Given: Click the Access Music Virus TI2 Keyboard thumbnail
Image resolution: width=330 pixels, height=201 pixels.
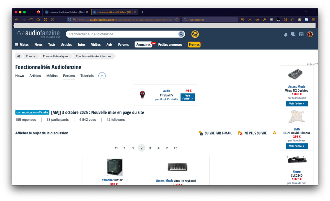Looking at the screenshot, I should coord(177,167).
